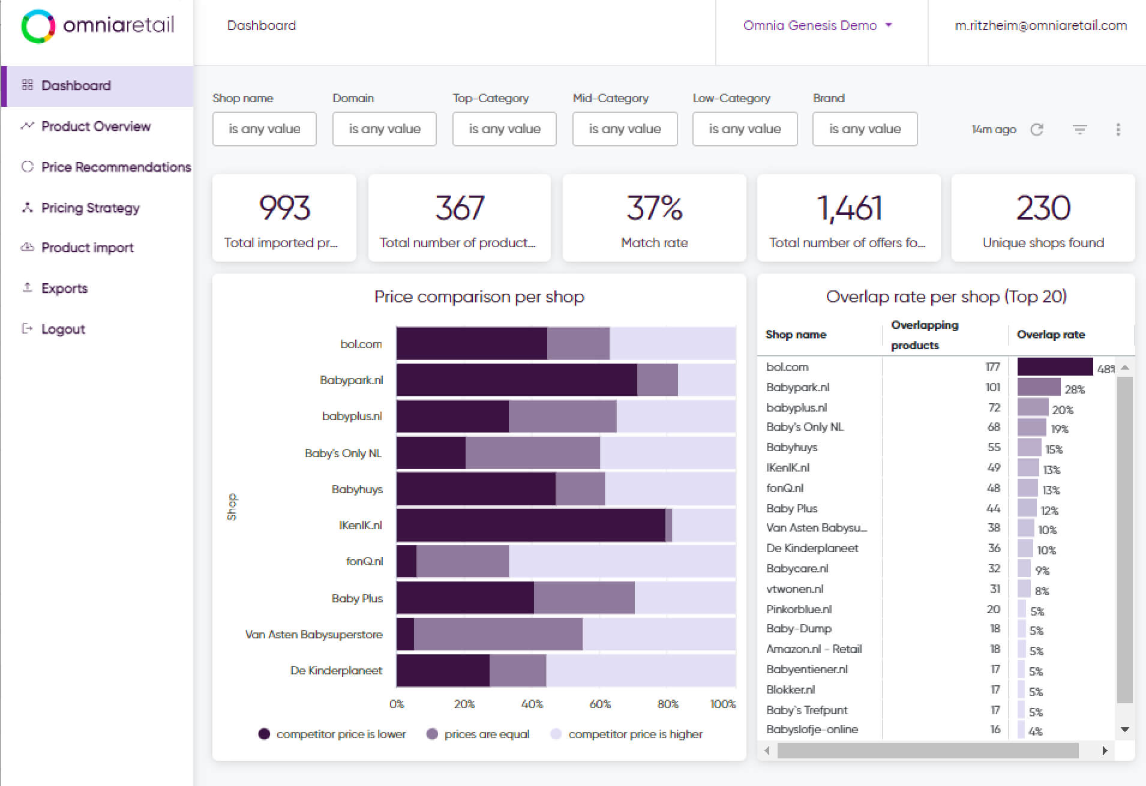
Task: Click the Product import cloud icon
Action: tap(27, 247)
